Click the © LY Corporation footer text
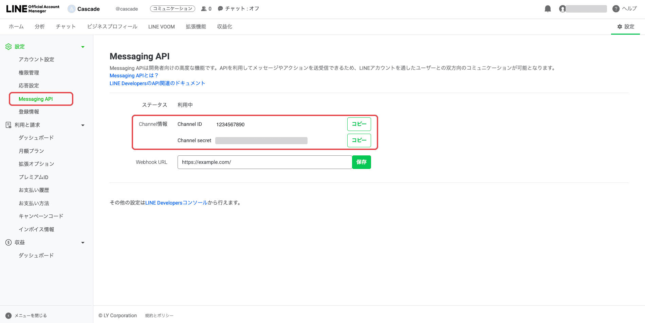Viewport: 645px width, 323px height. [118, 316]
